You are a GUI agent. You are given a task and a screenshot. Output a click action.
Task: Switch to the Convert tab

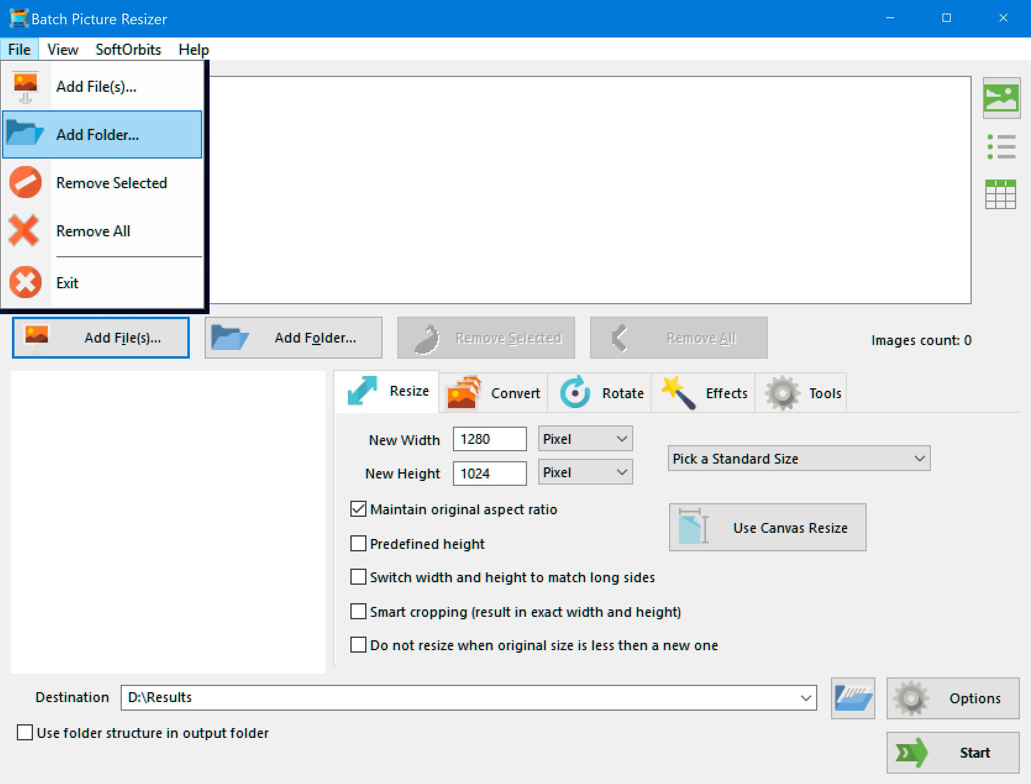[x=495, y=391]
